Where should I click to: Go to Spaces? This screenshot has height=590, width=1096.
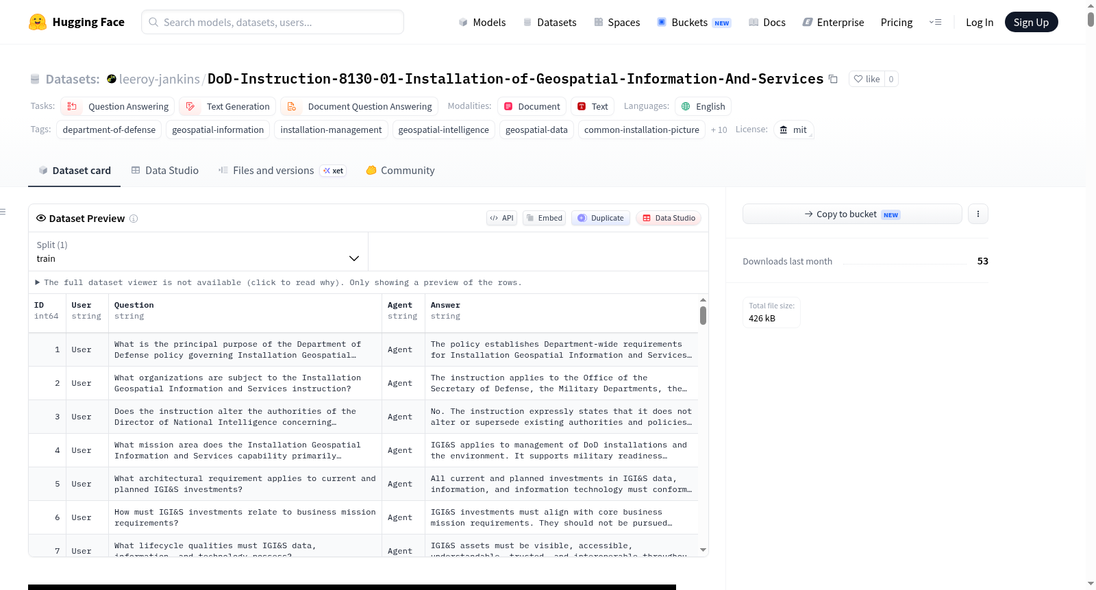(616, 22)
